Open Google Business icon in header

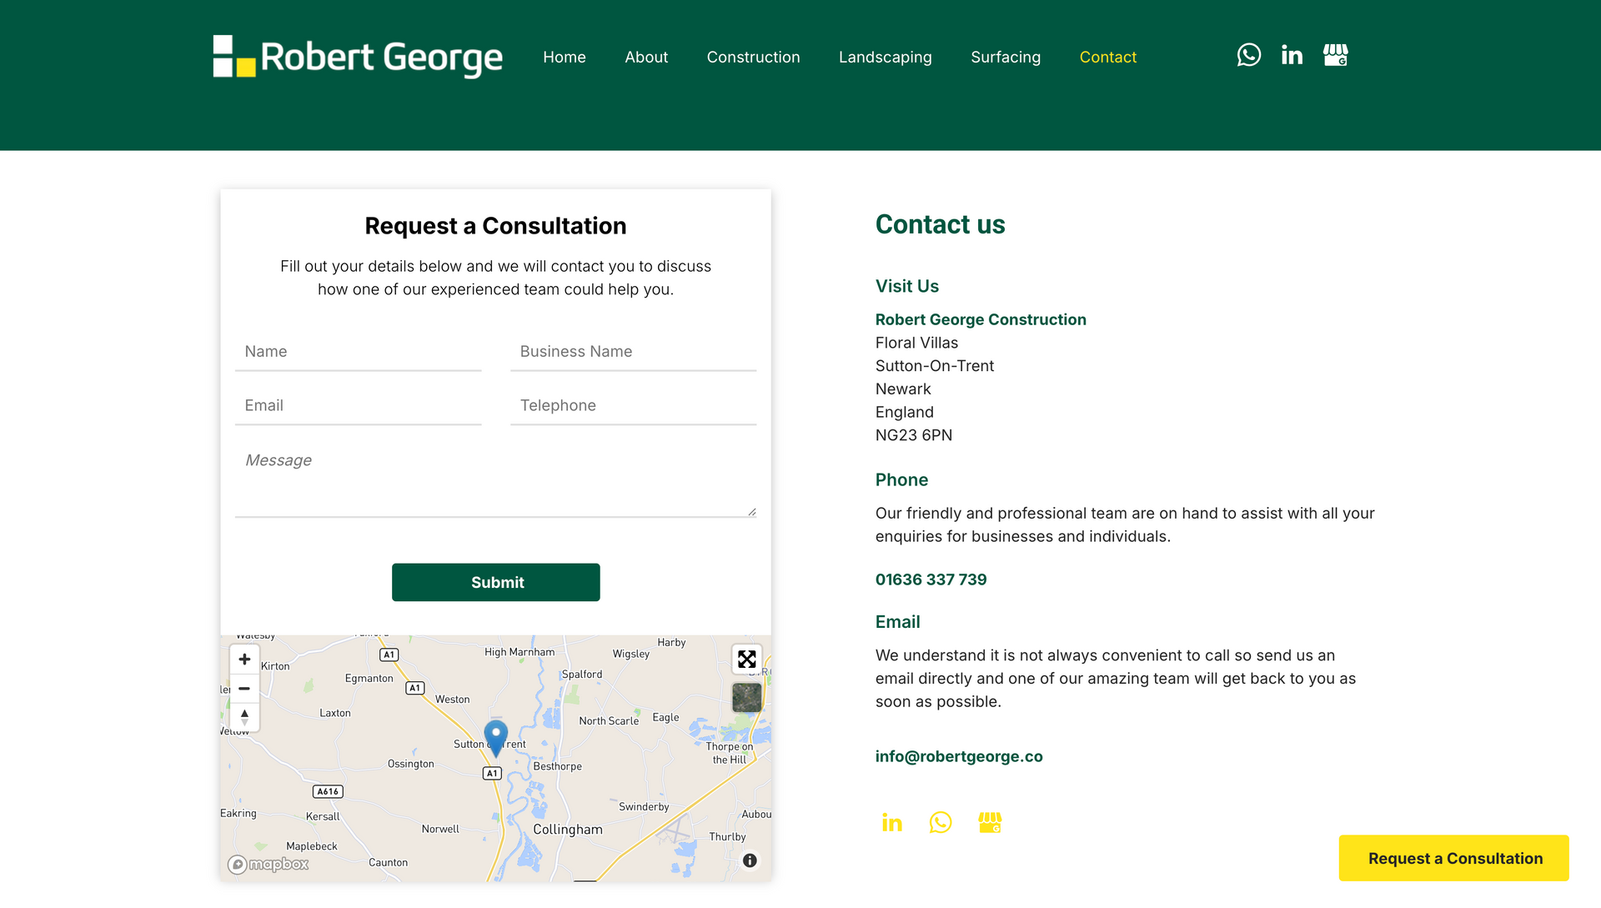[1335, 55]
